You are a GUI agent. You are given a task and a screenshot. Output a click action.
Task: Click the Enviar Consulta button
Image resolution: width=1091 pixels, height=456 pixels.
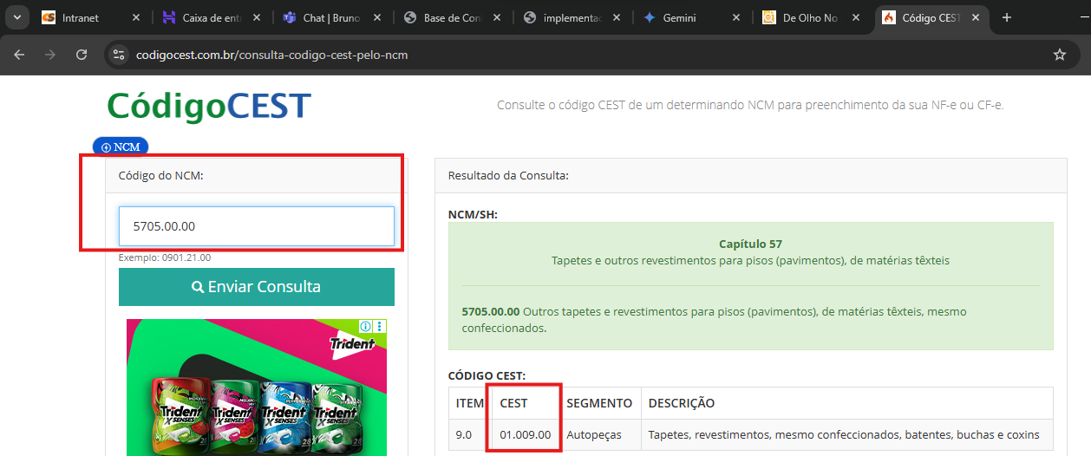click(257, 287)
